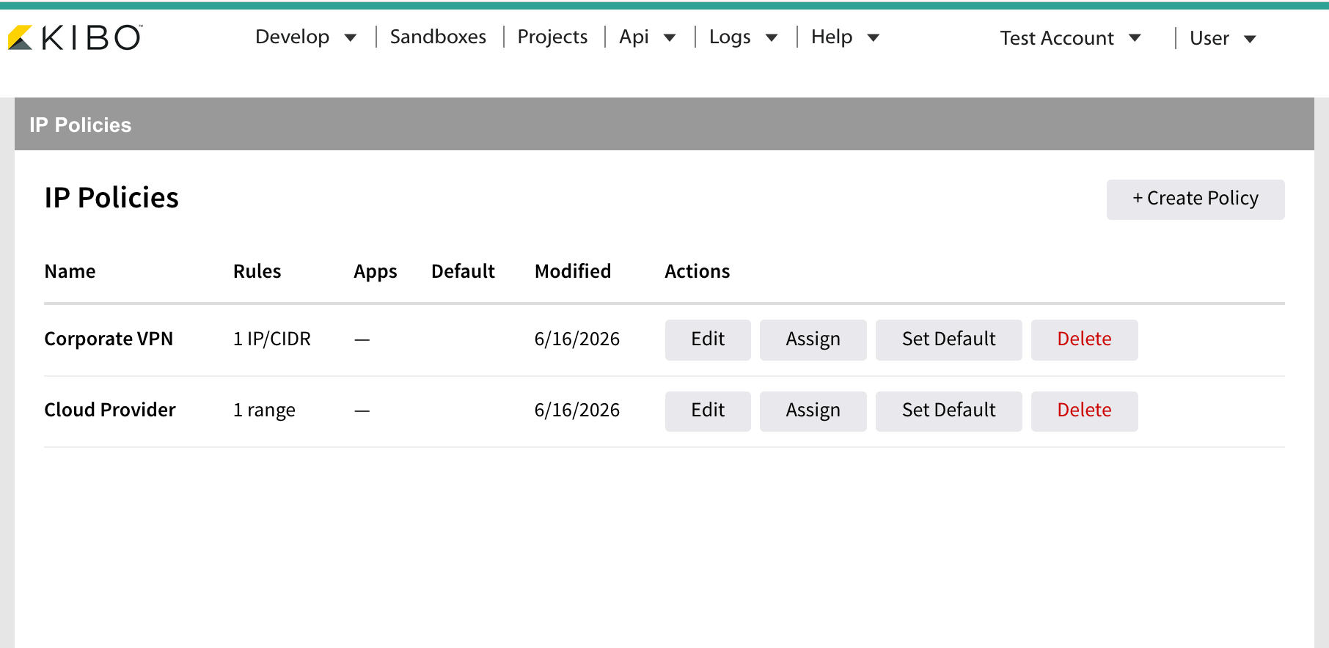Expand the Logs dropdown menu
This screenshot has width=1329, height=648.
click(x=743, y=37)
